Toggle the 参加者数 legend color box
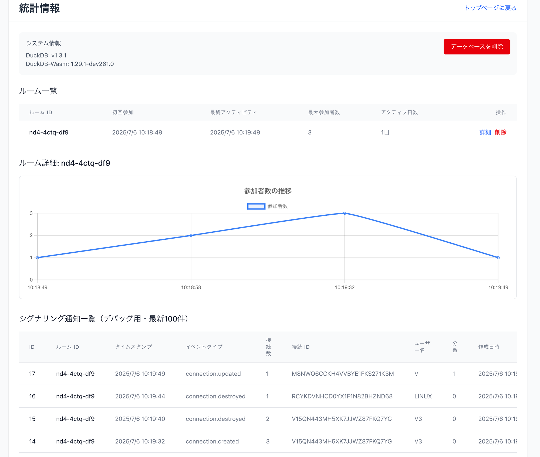 coord(256,206)
